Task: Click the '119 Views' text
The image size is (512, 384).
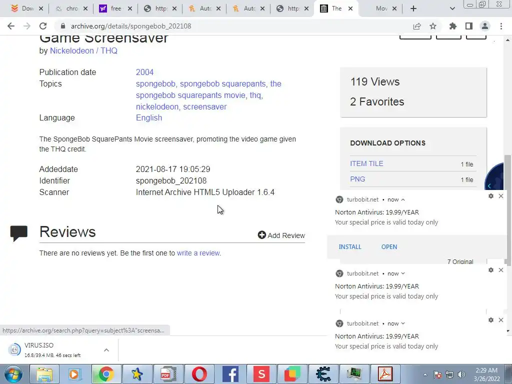Action: click(375, 81)
